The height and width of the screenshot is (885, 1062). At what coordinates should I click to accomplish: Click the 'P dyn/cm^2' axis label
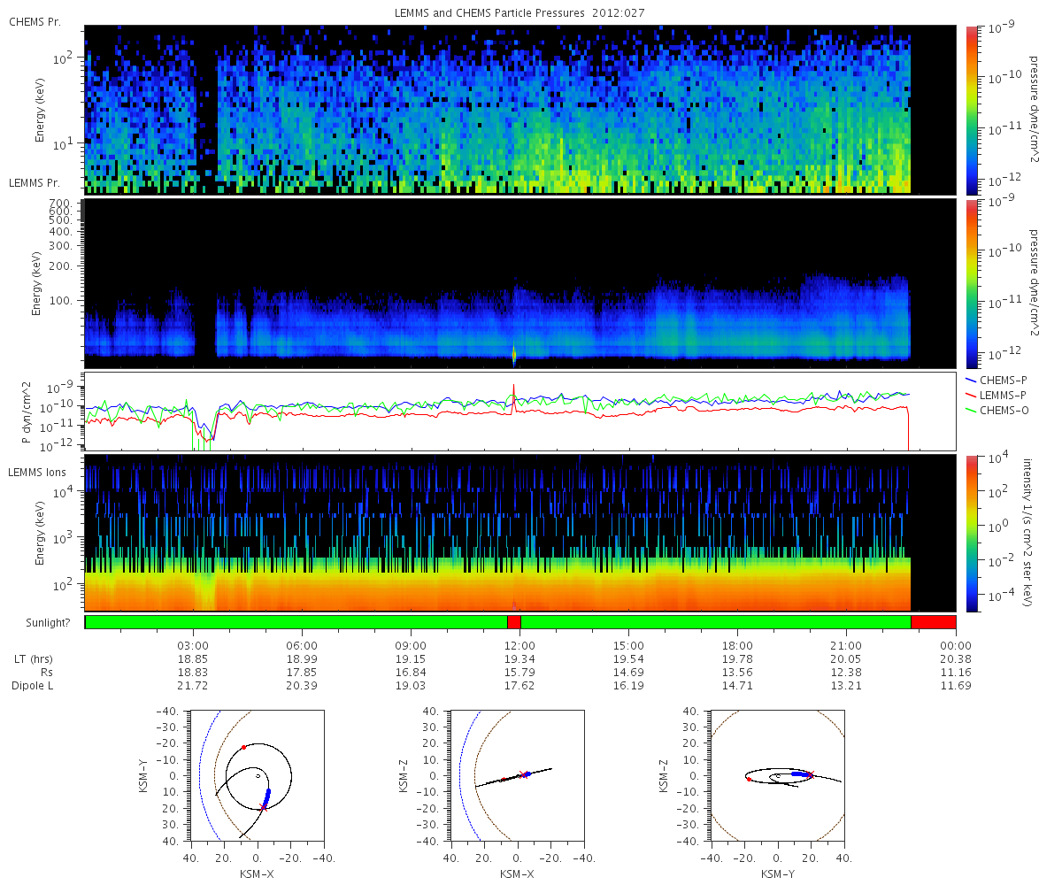pos(27,412)
